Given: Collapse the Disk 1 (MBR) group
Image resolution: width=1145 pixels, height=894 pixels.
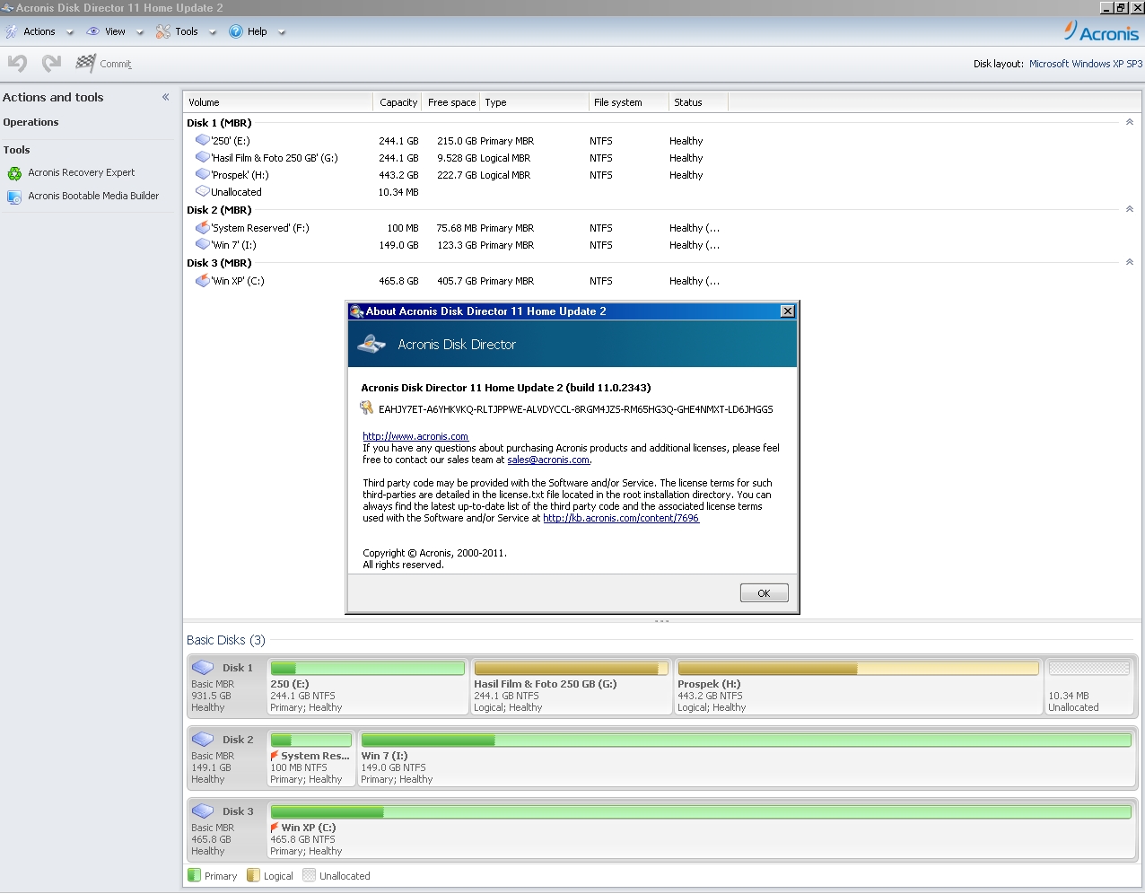Looking at the screenshot, I should pyautogui.click(x=1129, y=122).
